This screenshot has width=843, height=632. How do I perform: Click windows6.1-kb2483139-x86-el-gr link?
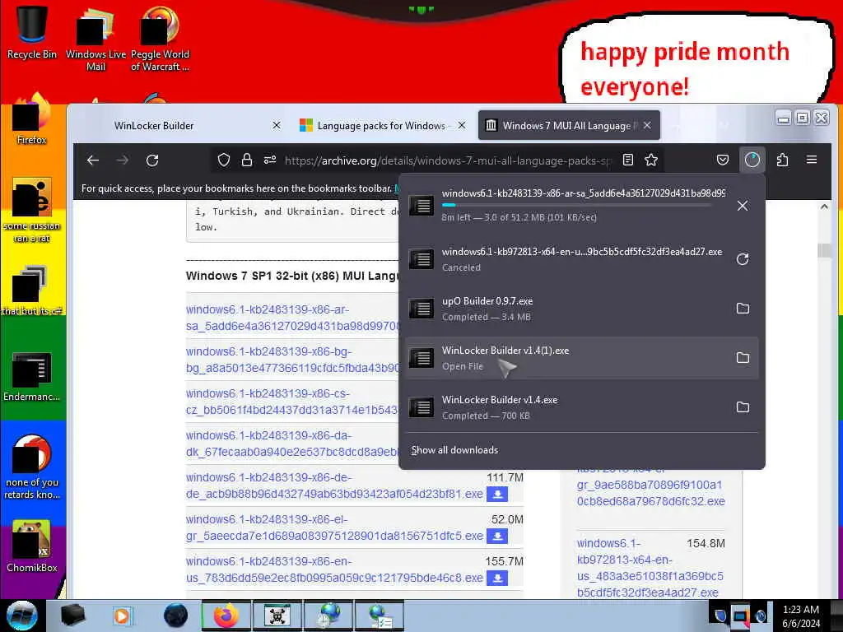coord(334,527)
